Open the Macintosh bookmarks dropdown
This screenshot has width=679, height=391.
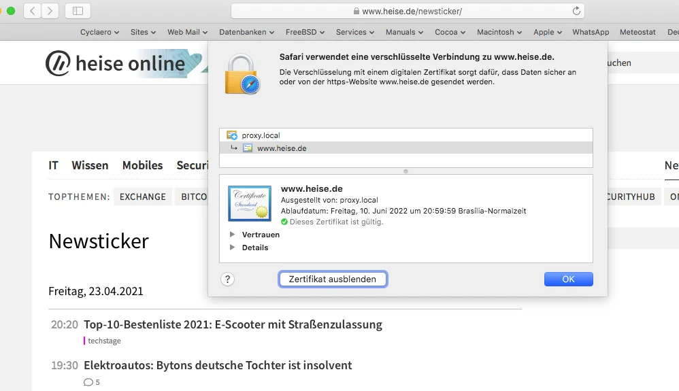tap(499, 32)
